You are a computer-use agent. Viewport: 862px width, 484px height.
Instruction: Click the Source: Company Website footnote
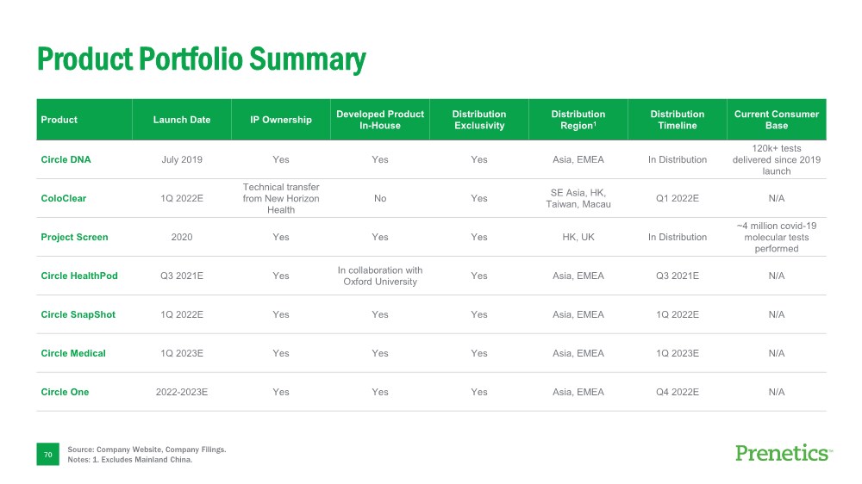[147, 450]
